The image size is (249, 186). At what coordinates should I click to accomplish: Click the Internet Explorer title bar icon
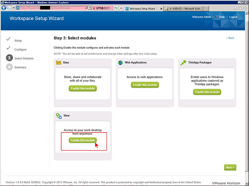point(2,2)
